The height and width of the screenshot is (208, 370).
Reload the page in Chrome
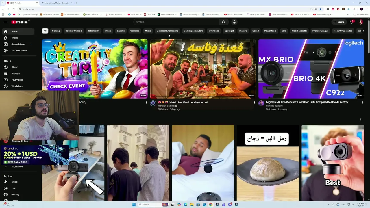pyautogui.click(x=13, y=9)
